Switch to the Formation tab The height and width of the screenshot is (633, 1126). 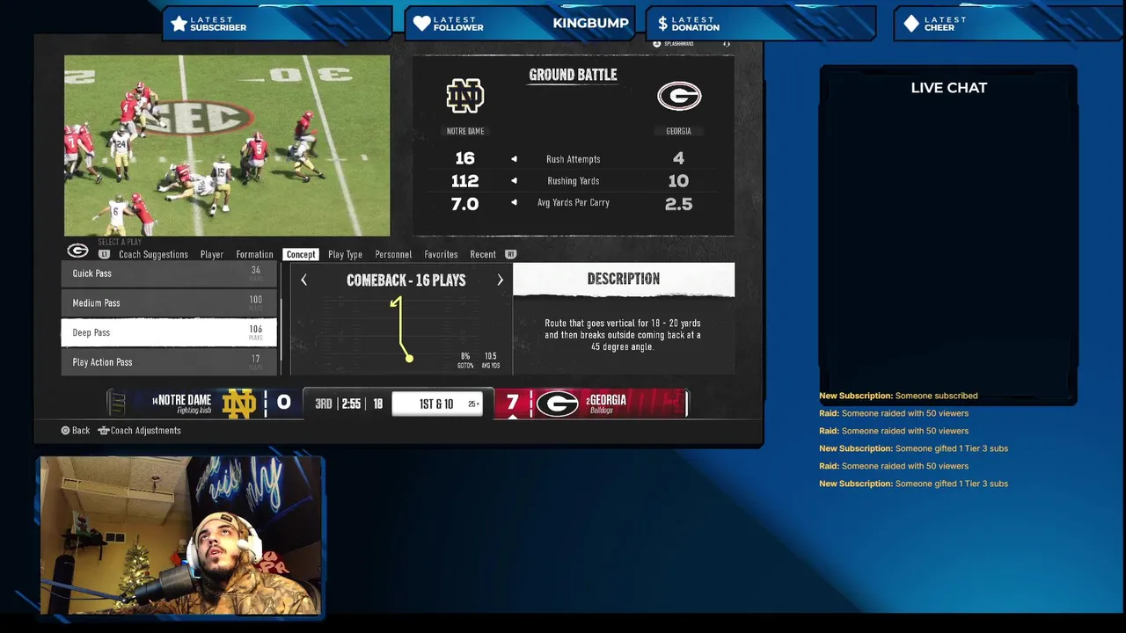(x=254, y=254)
